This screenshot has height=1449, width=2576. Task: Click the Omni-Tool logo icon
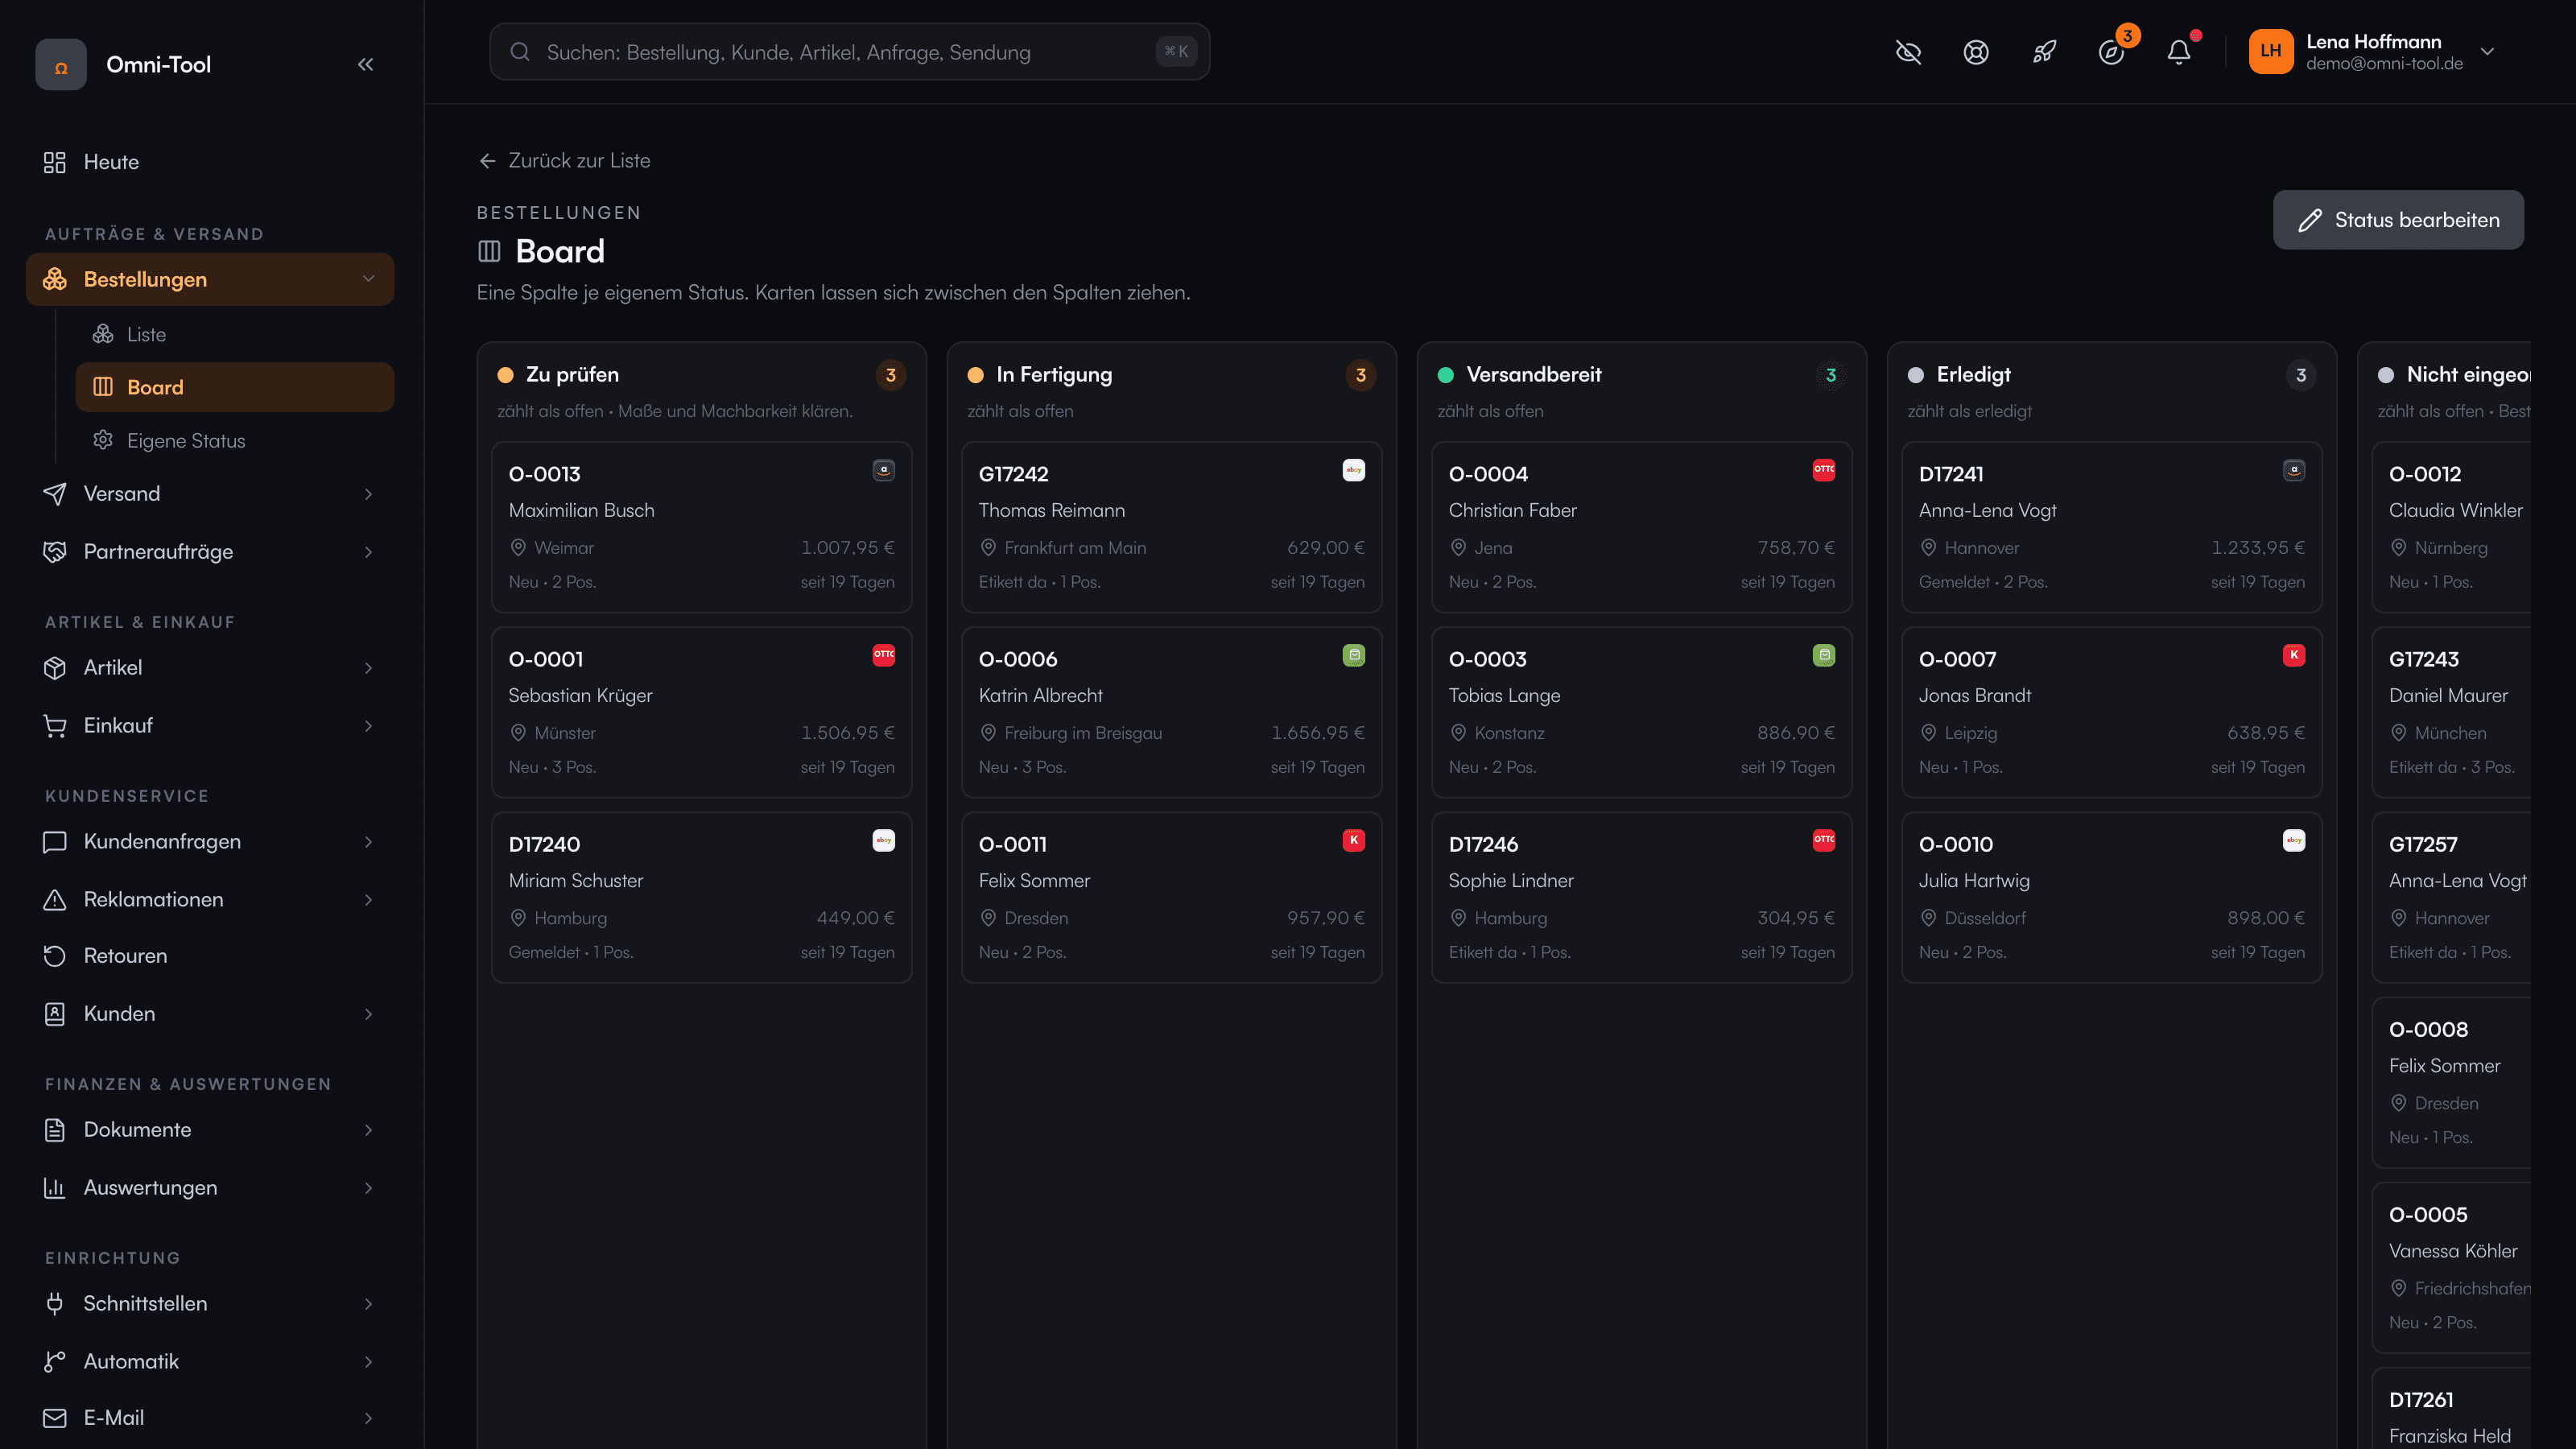61,64
